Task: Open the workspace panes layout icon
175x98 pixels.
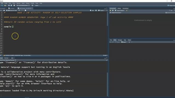Action: [32, 5]
